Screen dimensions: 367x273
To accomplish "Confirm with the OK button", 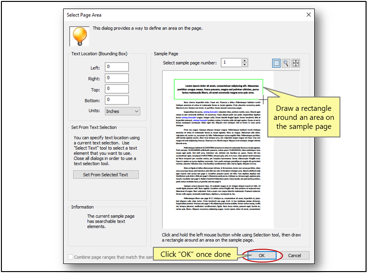I will point(262,255).
